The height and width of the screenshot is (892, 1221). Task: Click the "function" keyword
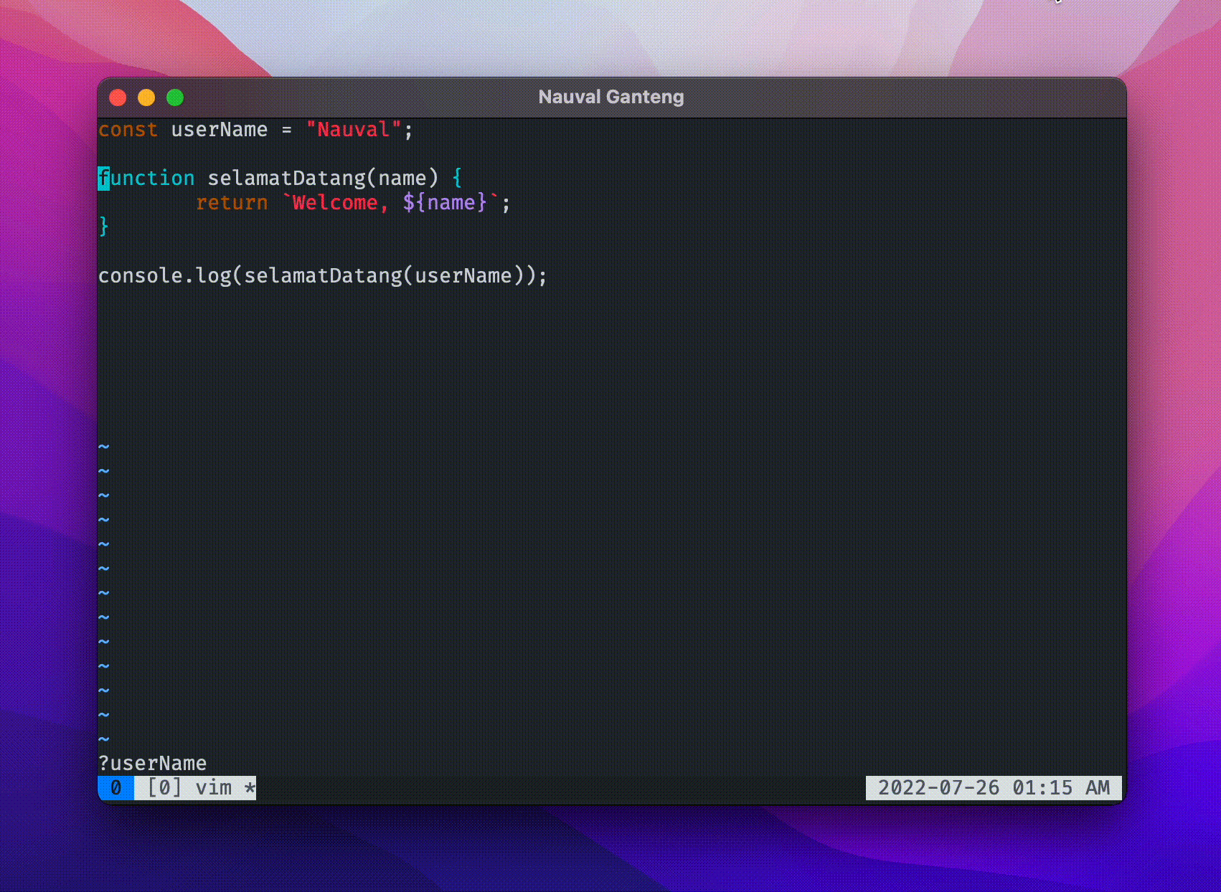click(146, 179)
